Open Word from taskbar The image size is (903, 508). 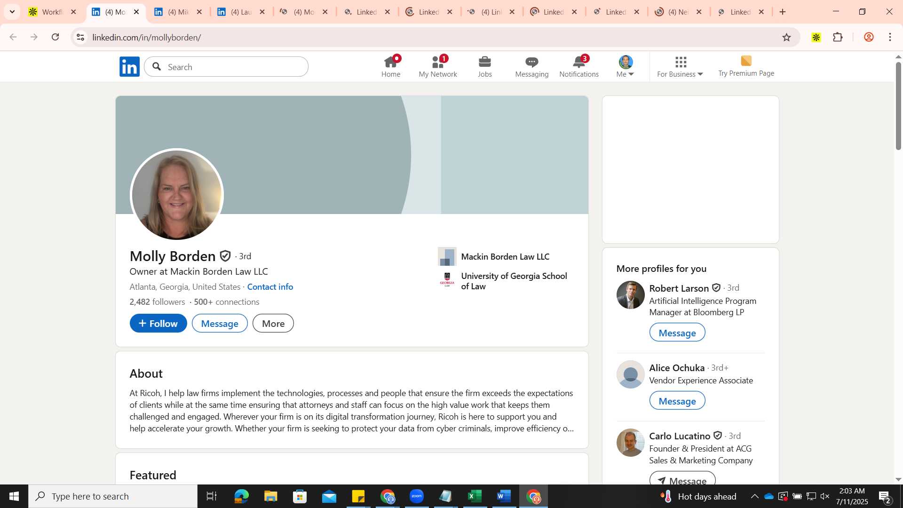pyautogui.click(x=504, y=496)
